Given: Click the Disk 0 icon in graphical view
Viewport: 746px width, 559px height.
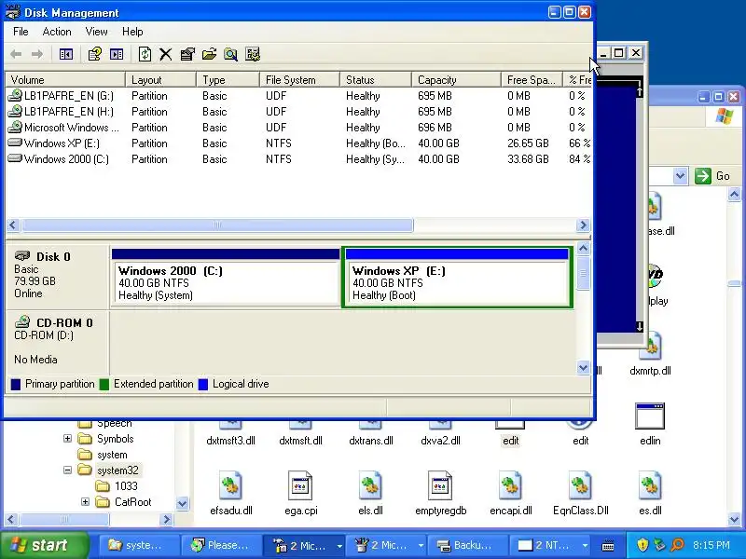Looking at the screenshot, I should pos(22,256).
